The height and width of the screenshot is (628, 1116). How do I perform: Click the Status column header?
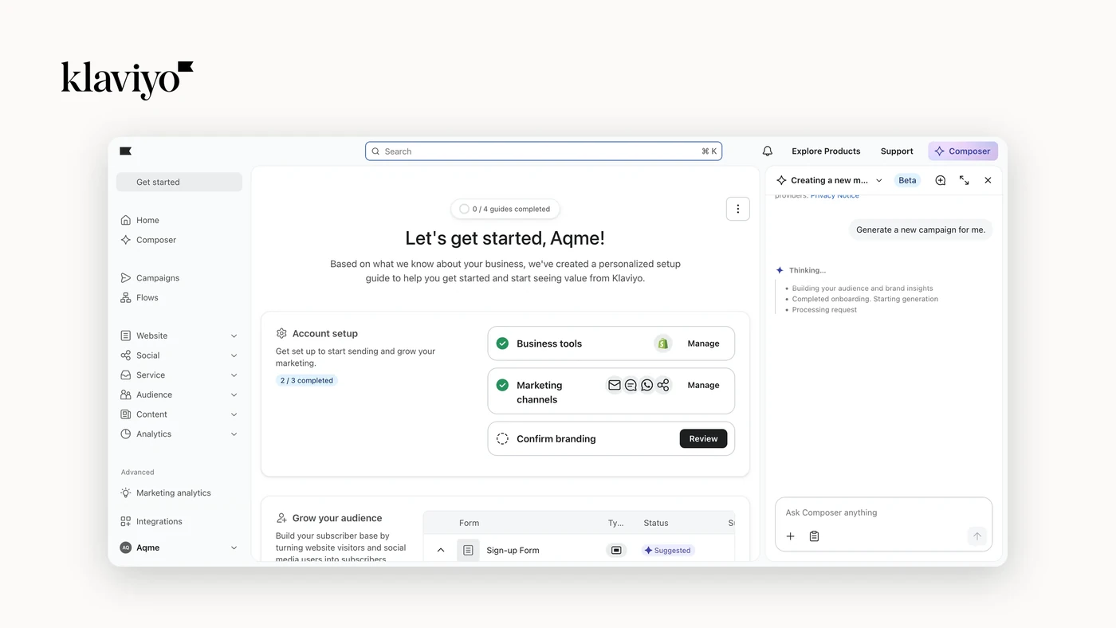(656, 523)
